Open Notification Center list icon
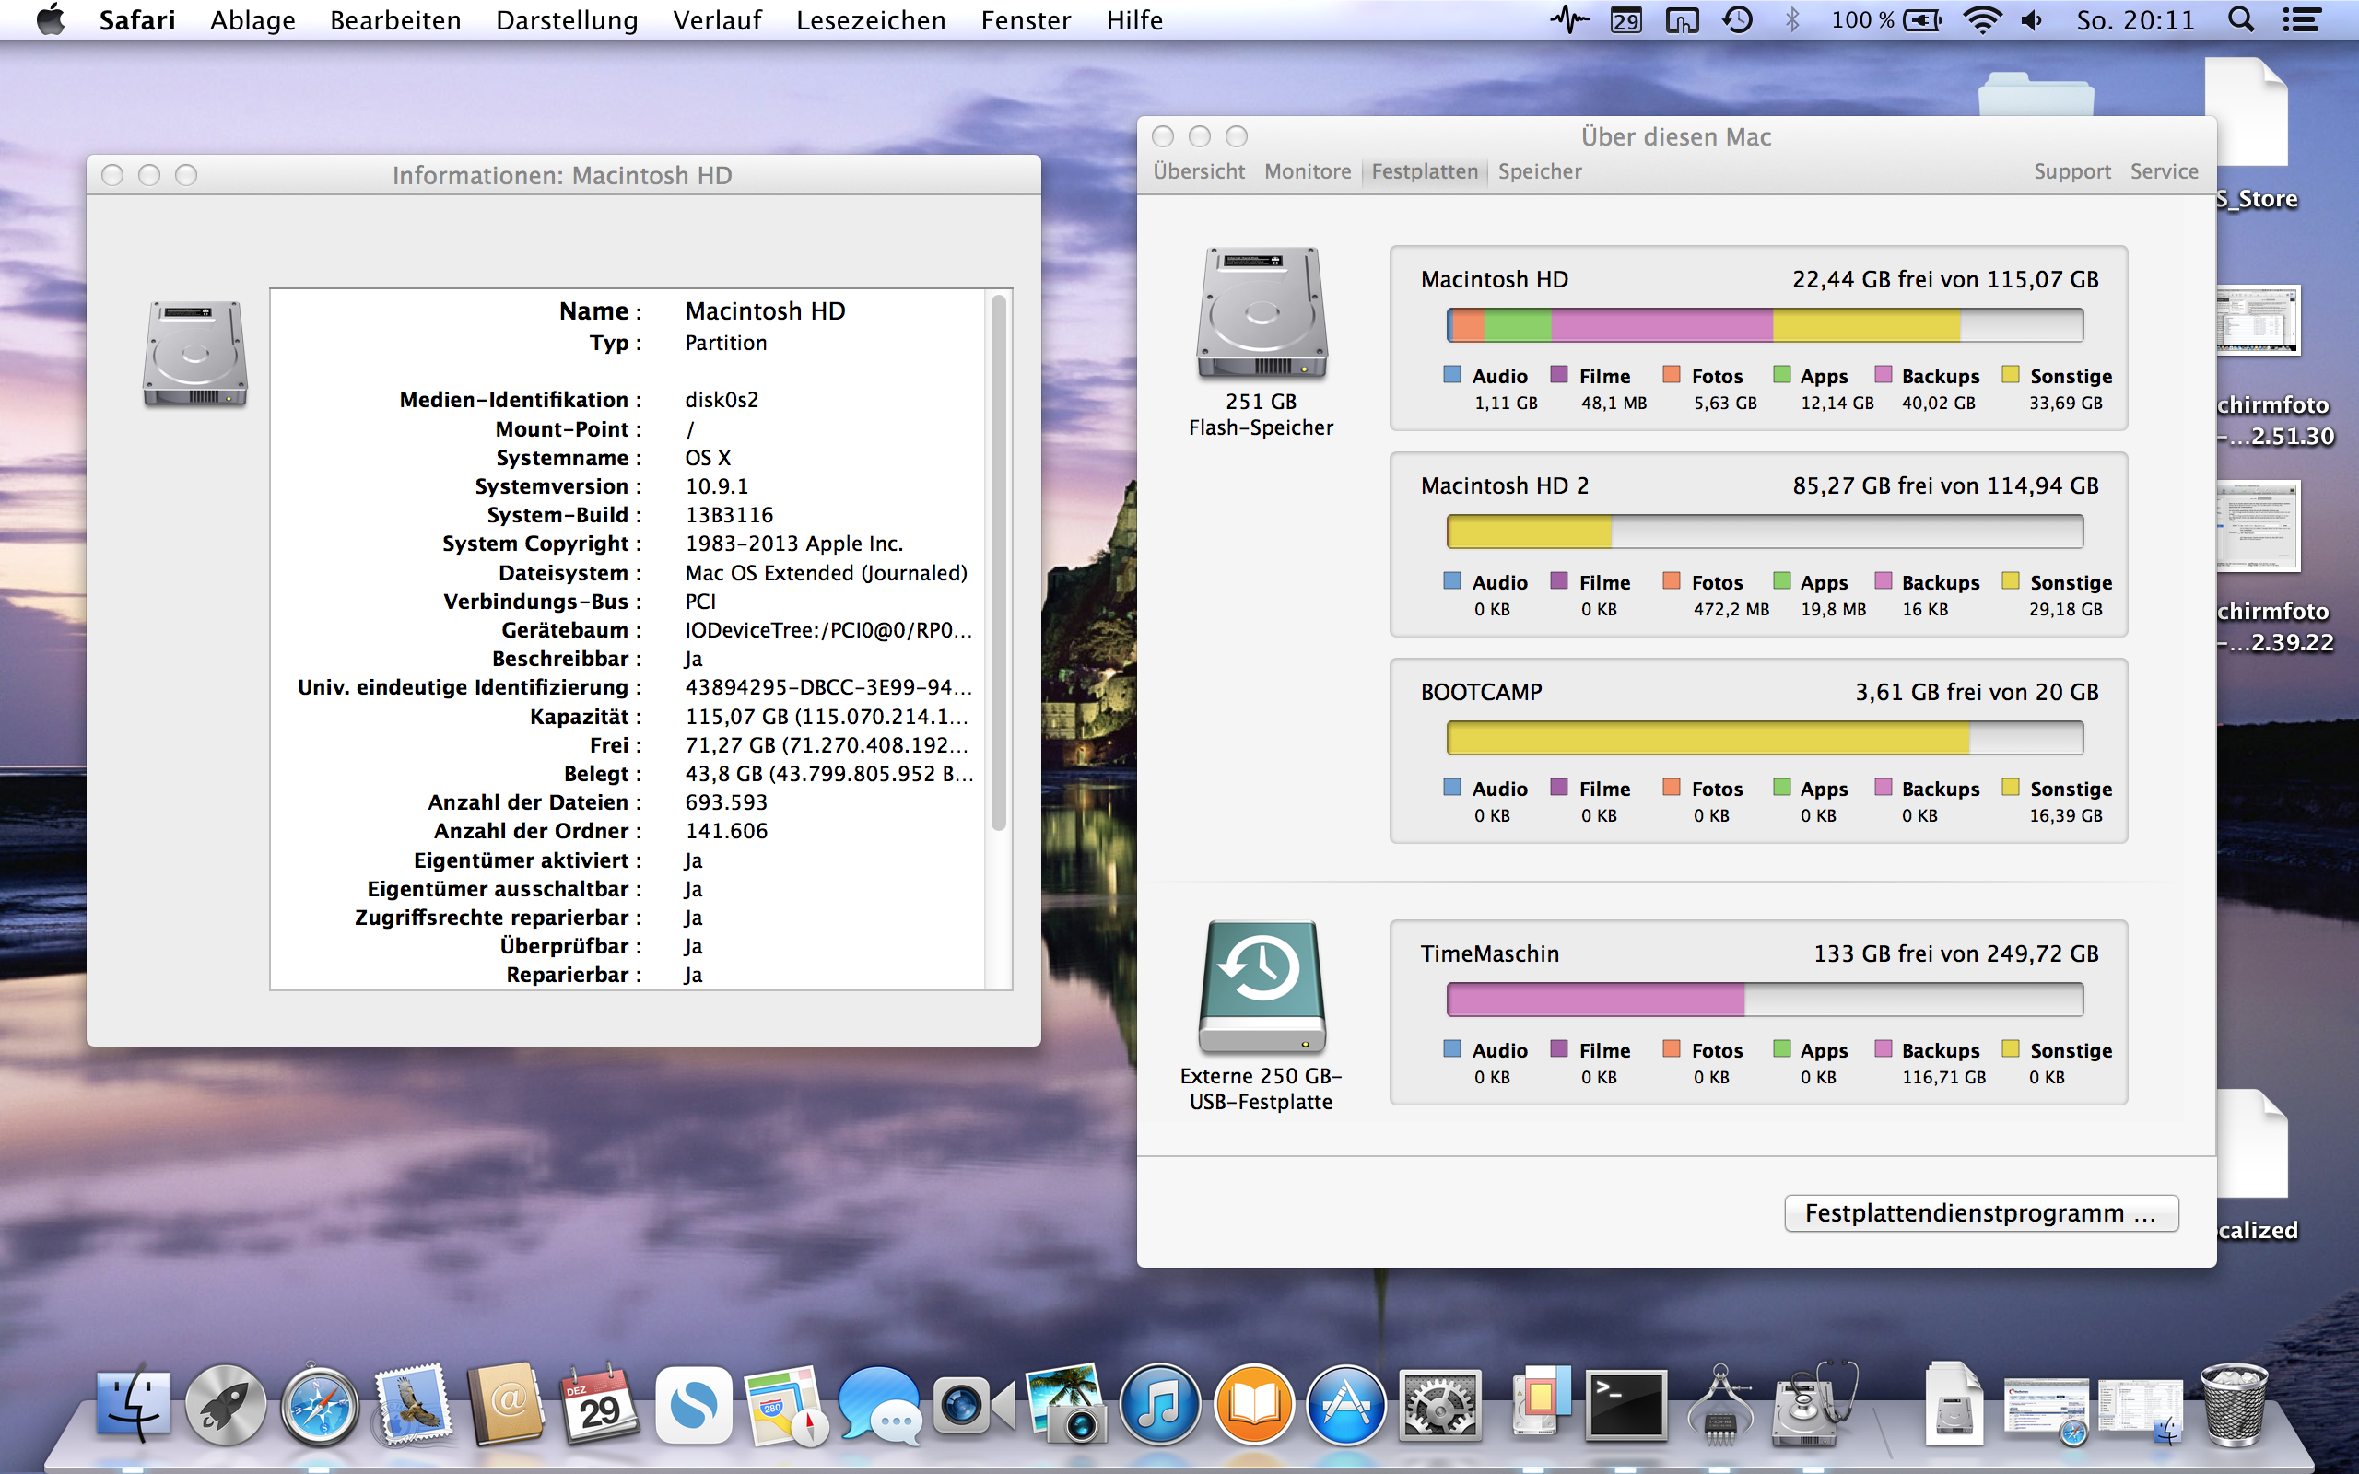This screenshot has height=1474, width=2359. [x=2302, y=19]
